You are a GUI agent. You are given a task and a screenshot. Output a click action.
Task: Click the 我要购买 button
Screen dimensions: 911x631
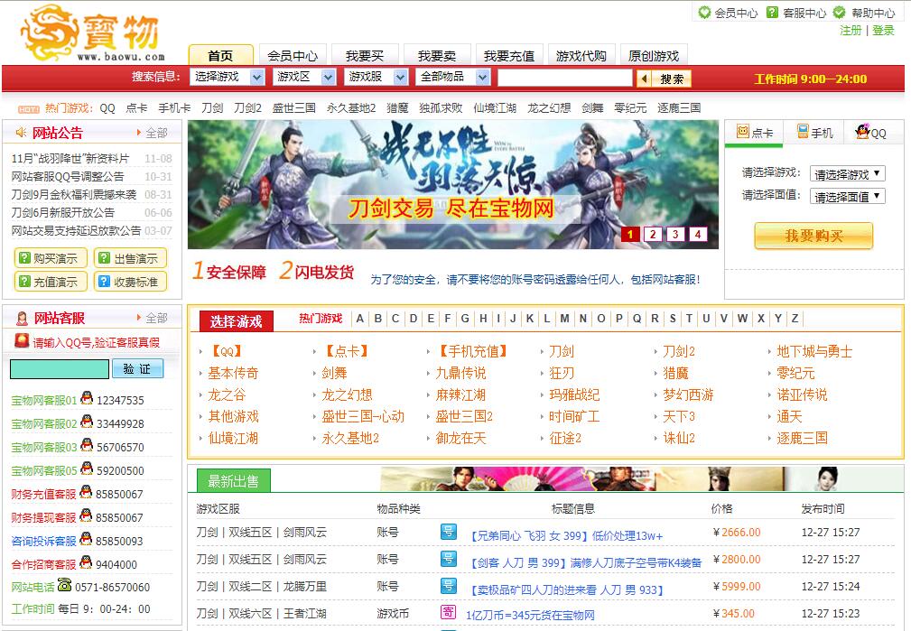point(813,236)
